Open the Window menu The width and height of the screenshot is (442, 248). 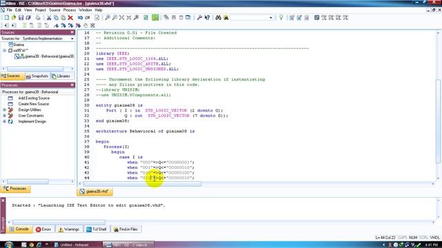tap(85, 10)
